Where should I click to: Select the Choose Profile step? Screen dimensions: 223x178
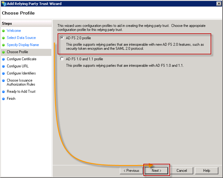(x=17, y=52)
